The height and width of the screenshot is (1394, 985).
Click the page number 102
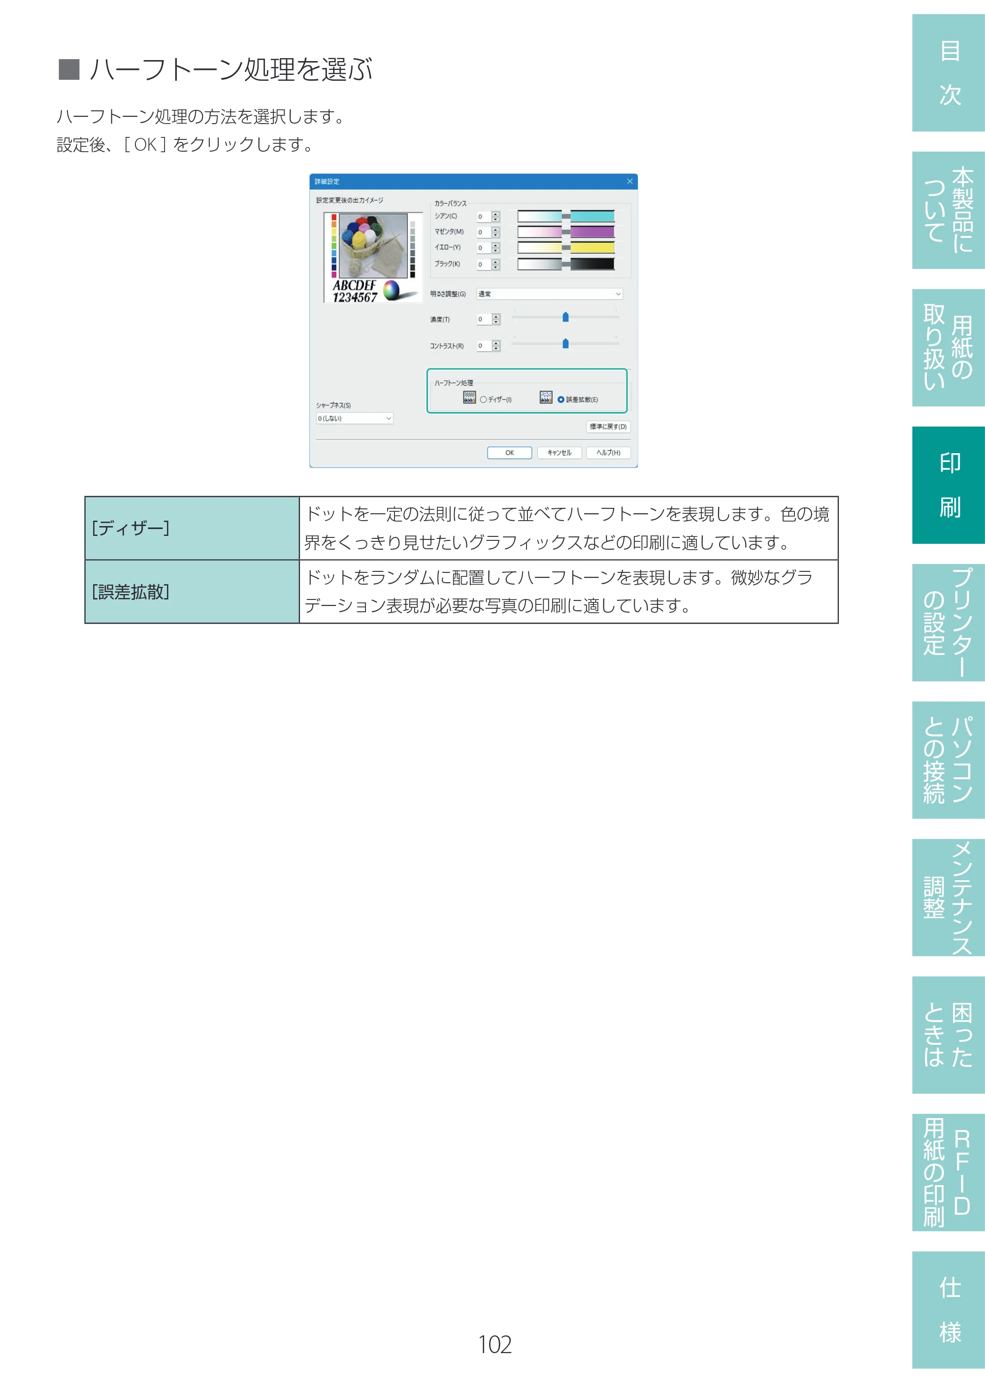494,1345
